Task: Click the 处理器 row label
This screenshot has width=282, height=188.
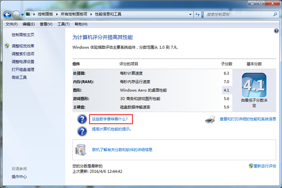Action: [x=79, y=73]
